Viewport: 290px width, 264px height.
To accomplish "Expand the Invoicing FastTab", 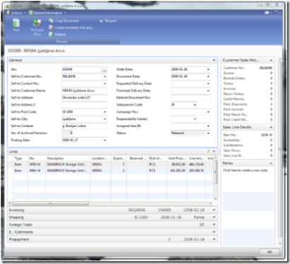I will pos(214,210).
